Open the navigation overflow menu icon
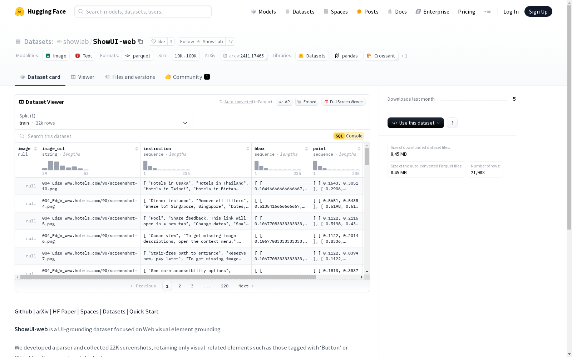This screenshot has width=572, height=357. point(487,11)
